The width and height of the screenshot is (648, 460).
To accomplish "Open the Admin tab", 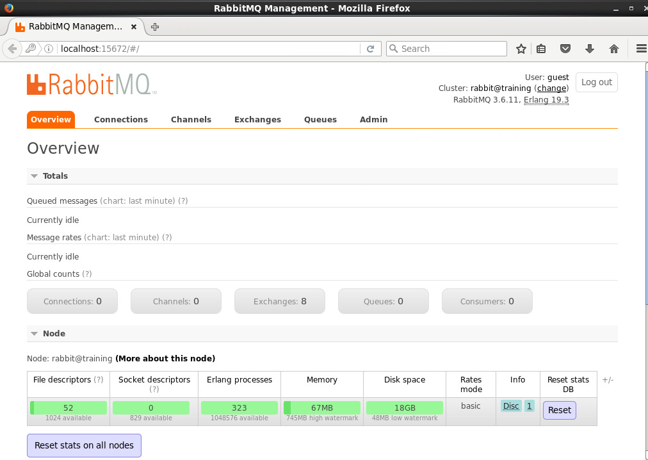I will tap(373, 120).
